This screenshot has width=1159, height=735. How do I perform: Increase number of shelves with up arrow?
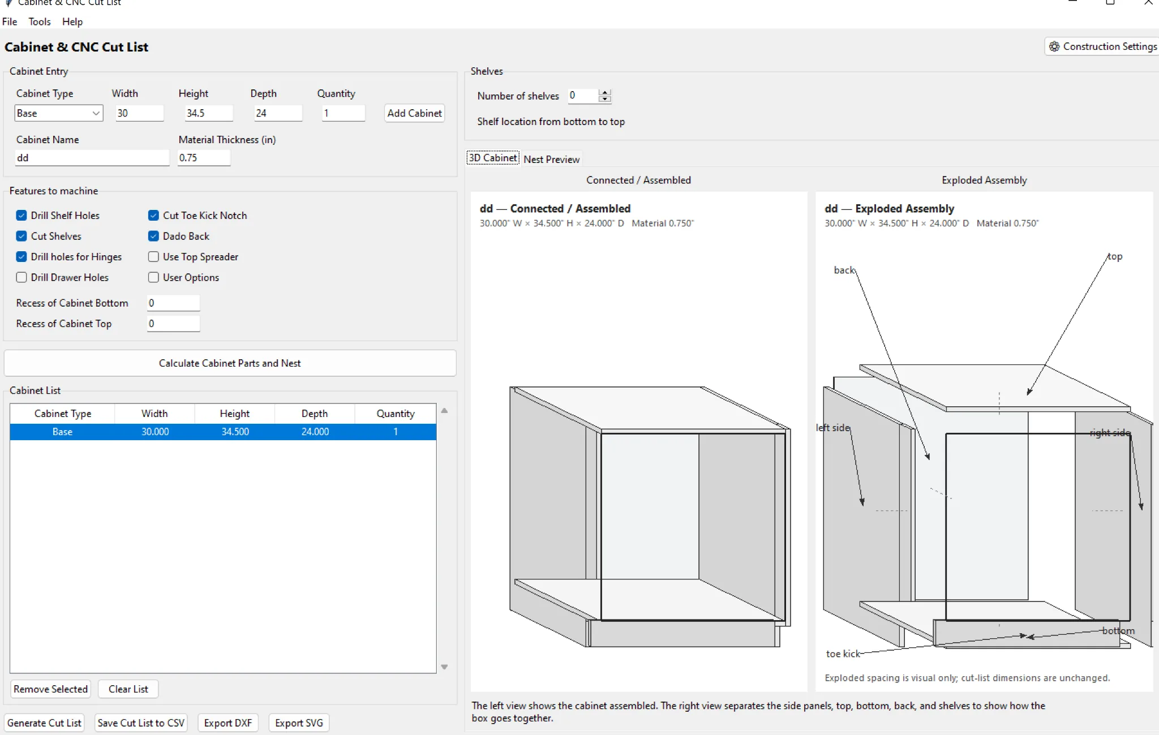coord(605,92)
